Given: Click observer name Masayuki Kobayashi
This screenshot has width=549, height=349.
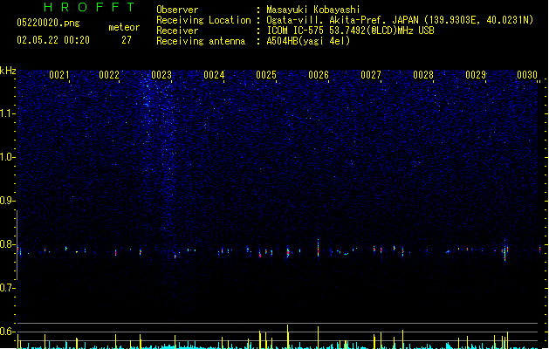Looking at the screenshot, I should point(313,10).
